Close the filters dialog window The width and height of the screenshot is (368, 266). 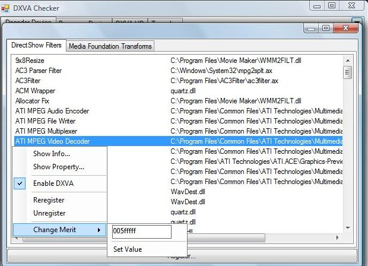[345, 28]
